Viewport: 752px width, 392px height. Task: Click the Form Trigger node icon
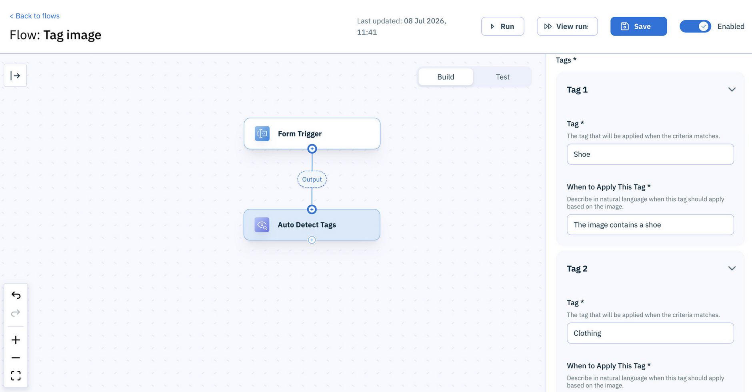tap(262, 134)
